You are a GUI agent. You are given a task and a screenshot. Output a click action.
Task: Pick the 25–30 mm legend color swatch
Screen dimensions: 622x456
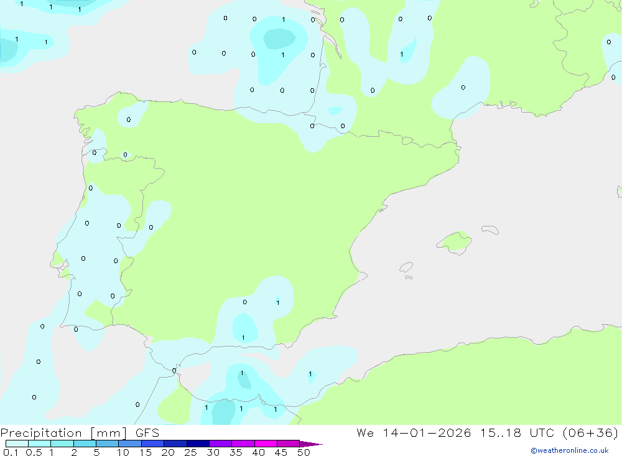pos(198,444)
